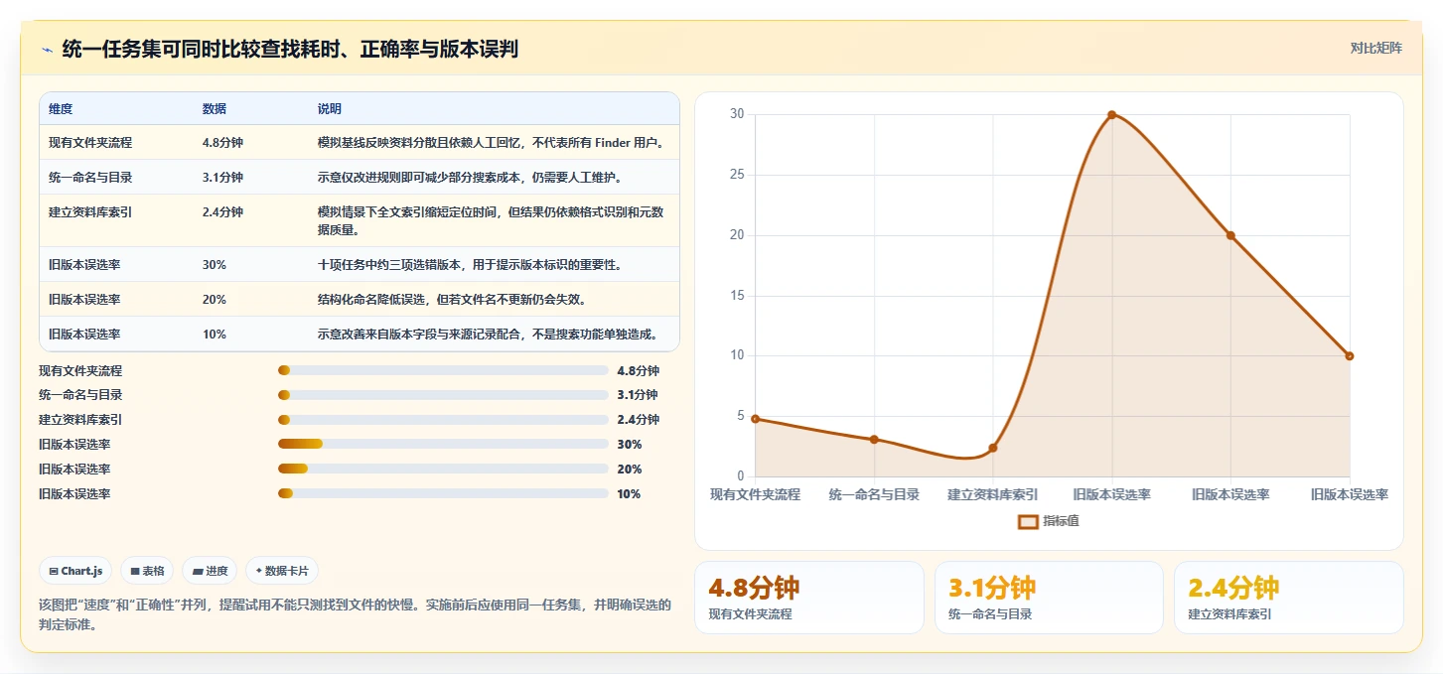Click the 4.8分钟 value beside the first progress bar
1443x674 pixels.
pyautogui.click(x=638, y=370)
